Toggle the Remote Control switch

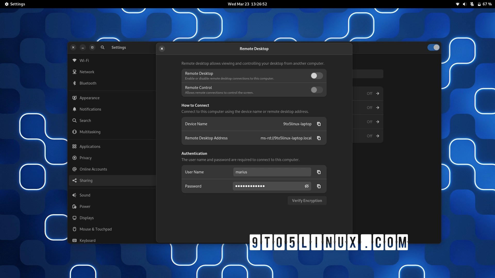(317, 90)
